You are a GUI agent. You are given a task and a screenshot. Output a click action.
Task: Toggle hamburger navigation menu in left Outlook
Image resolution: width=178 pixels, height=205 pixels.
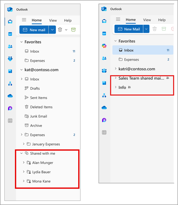[x=24, y=20]
